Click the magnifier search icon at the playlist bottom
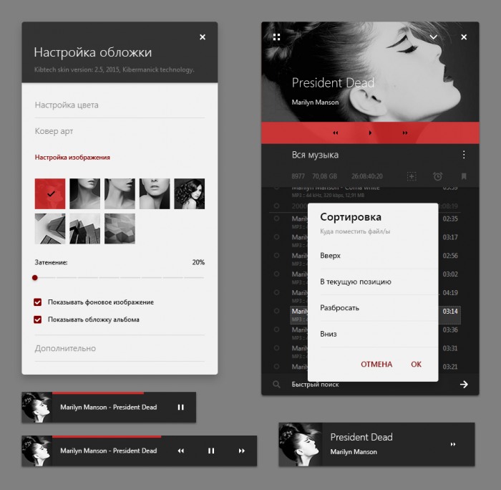 coord(276,385)
